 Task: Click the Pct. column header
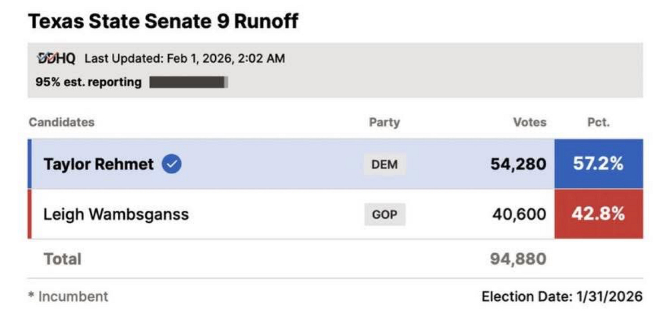(599, 122)
